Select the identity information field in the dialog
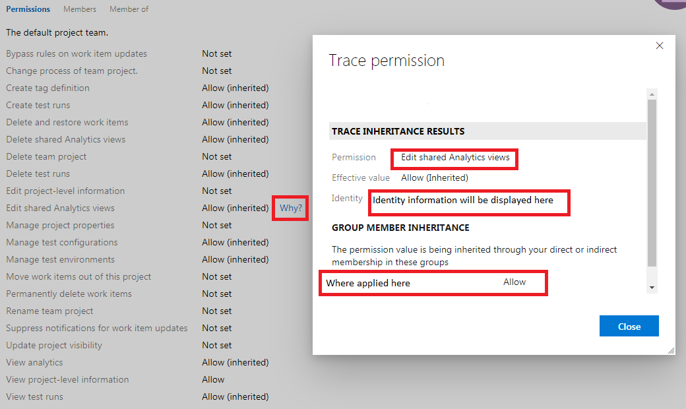This screenshot has width=686, height=409. pyautogui.click(x=468, y=202)
